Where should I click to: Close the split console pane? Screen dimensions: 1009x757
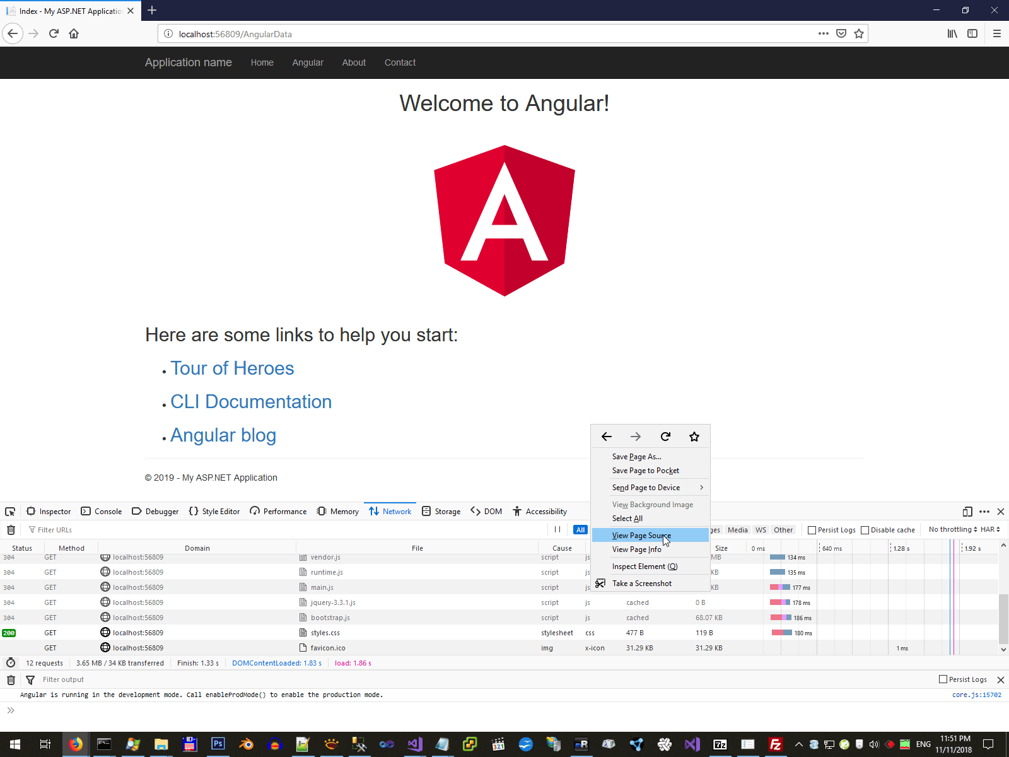tap(1001, 680)
